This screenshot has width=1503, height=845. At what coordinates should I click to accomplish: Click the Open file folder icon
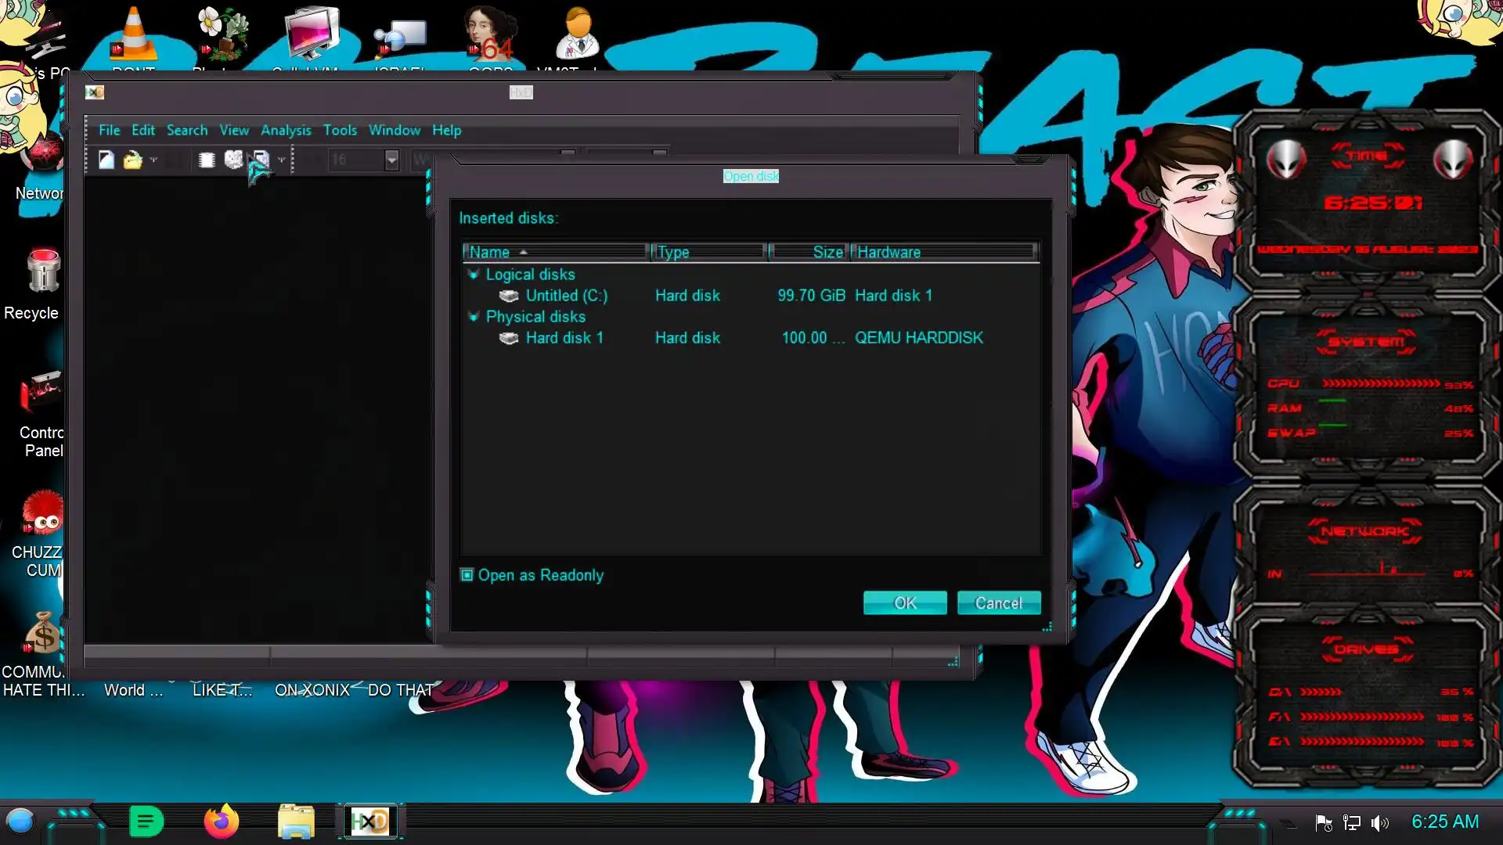click(132, 160)
